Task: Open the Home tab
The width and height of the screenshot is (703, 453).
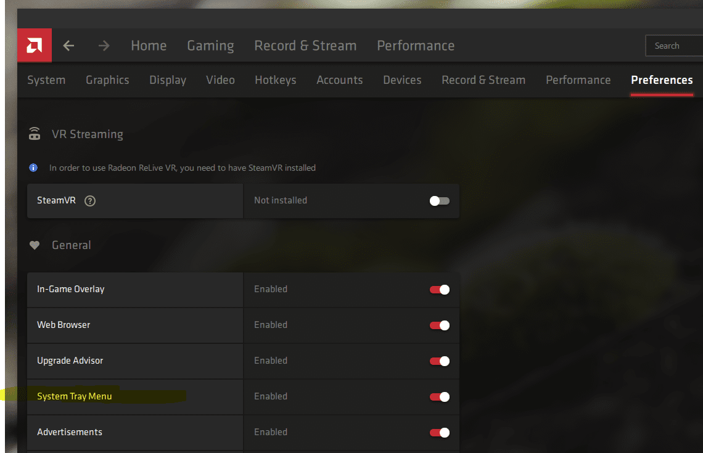Action: point(149,46)
